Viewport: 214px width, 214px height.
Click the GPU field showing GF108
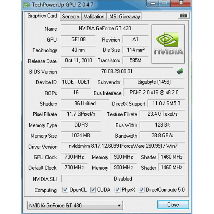pyautogui.click(x=78, y=39)
